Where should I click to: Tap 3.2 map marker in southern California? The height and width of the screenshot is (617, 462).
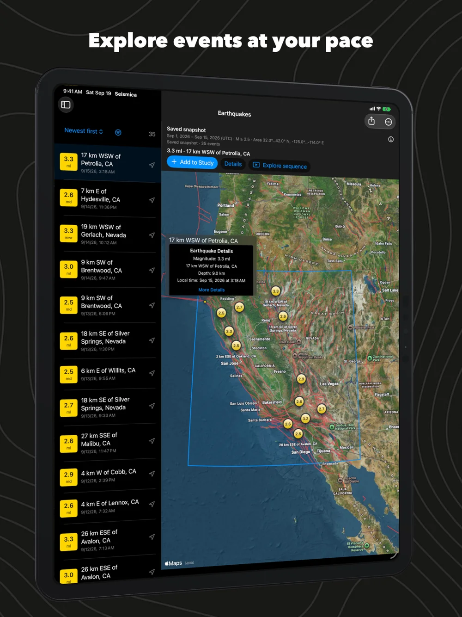[x=305, y=419]
